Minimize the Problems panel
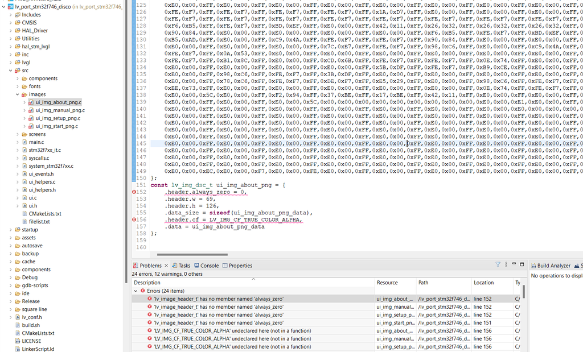Viewport: 583px width, 352px height. click(514, 264)
